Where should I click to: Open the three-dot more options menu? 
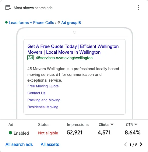tap(139, 8)
